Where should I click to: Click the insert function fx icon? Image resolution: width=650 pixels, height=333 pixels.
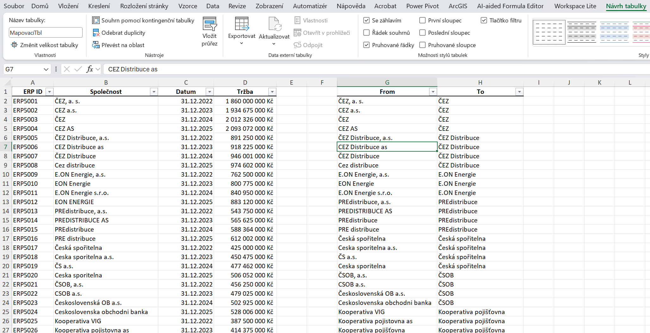tap(90, 69)
